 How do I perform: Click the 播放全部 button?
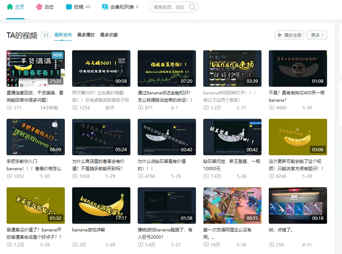point(290,35)
